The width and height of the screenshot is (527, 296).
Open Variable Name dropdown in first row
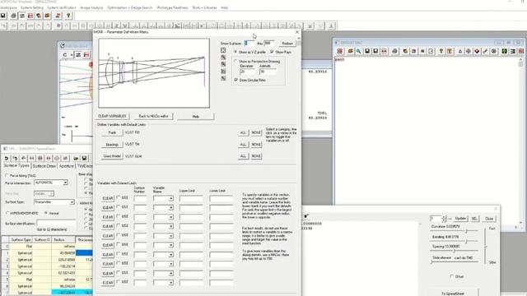point(170,199)
